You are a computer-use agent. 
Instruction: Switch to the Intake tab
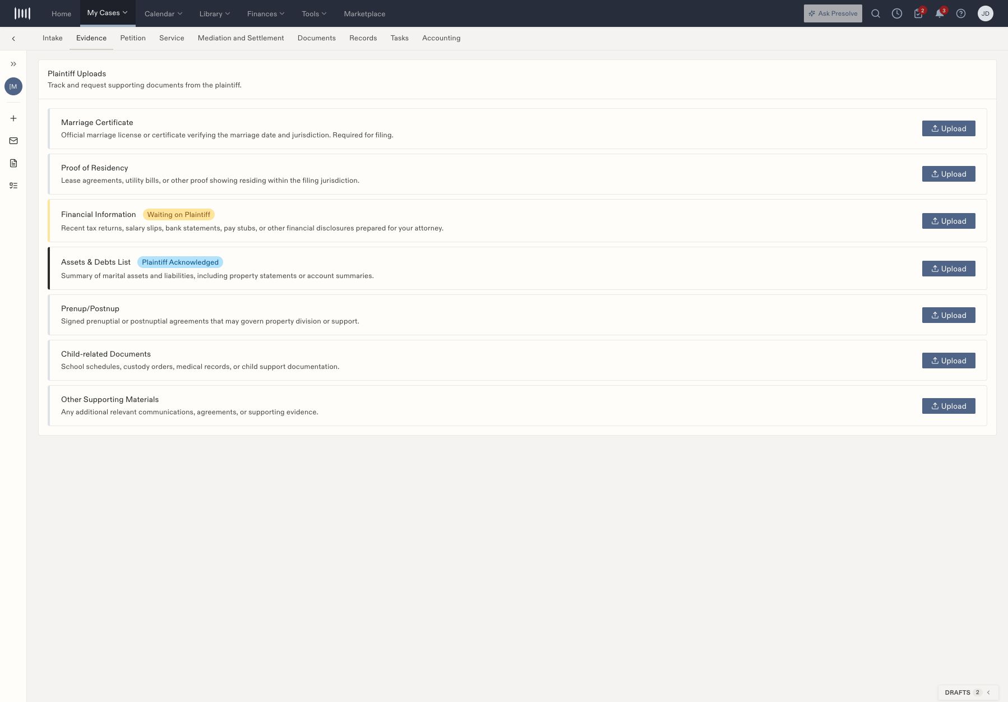tap(53, 38)
